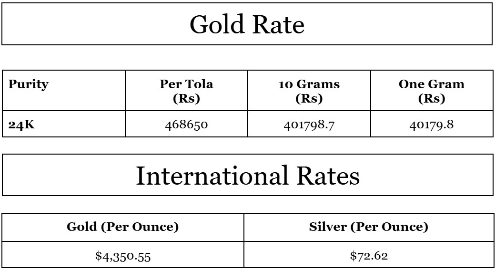Click the word Rate in the top heading
The height and width of the screenshot is (271, 495).
click(x=277, y=24)
